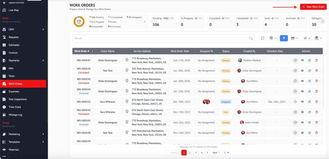Edit work order WO-000540
The image size is (329, 159).
pos(309,133)
